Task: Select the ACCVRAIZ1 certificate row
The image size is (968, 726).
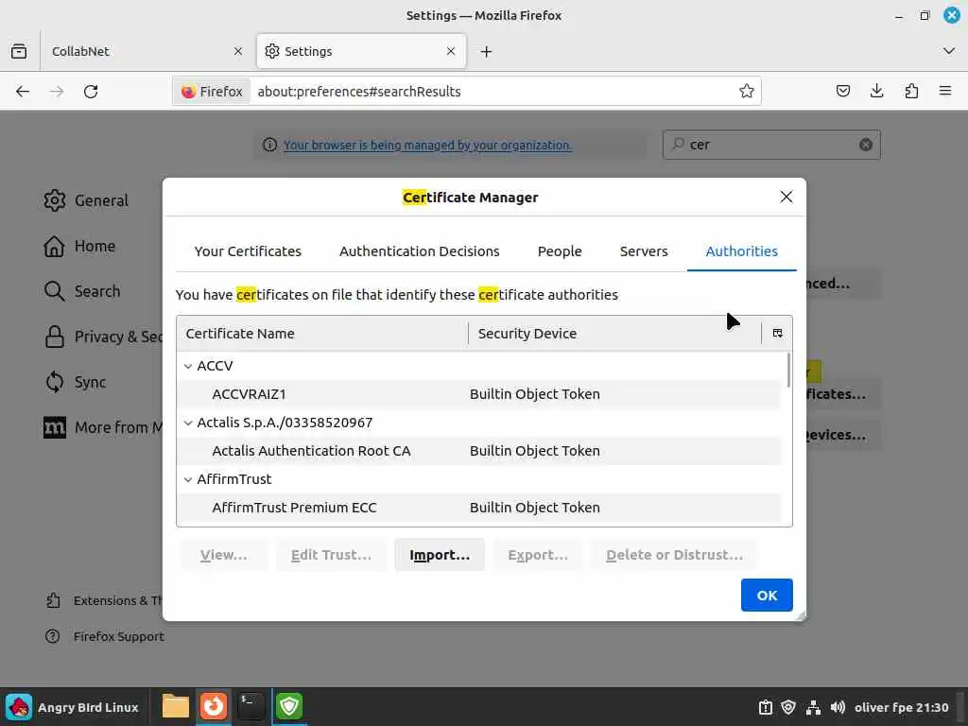Action: pos(479,394)
